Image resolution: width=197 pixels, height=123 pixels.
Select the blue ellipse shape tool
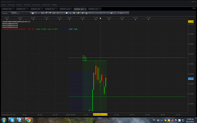coord(112,13)
